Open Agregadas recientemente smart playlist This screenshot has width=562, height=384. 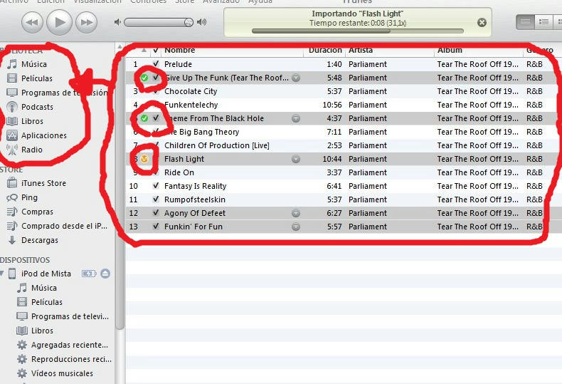tap(69, 345)
